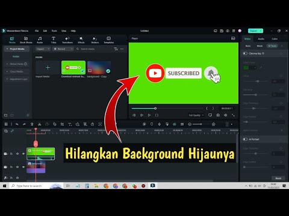The height and width of the screenshot is (216, 289).
Task: Open the Edit menu
Action: click(x=45, y=31)
